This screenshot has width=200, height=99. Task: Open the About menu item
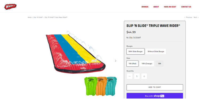(156, 7)
